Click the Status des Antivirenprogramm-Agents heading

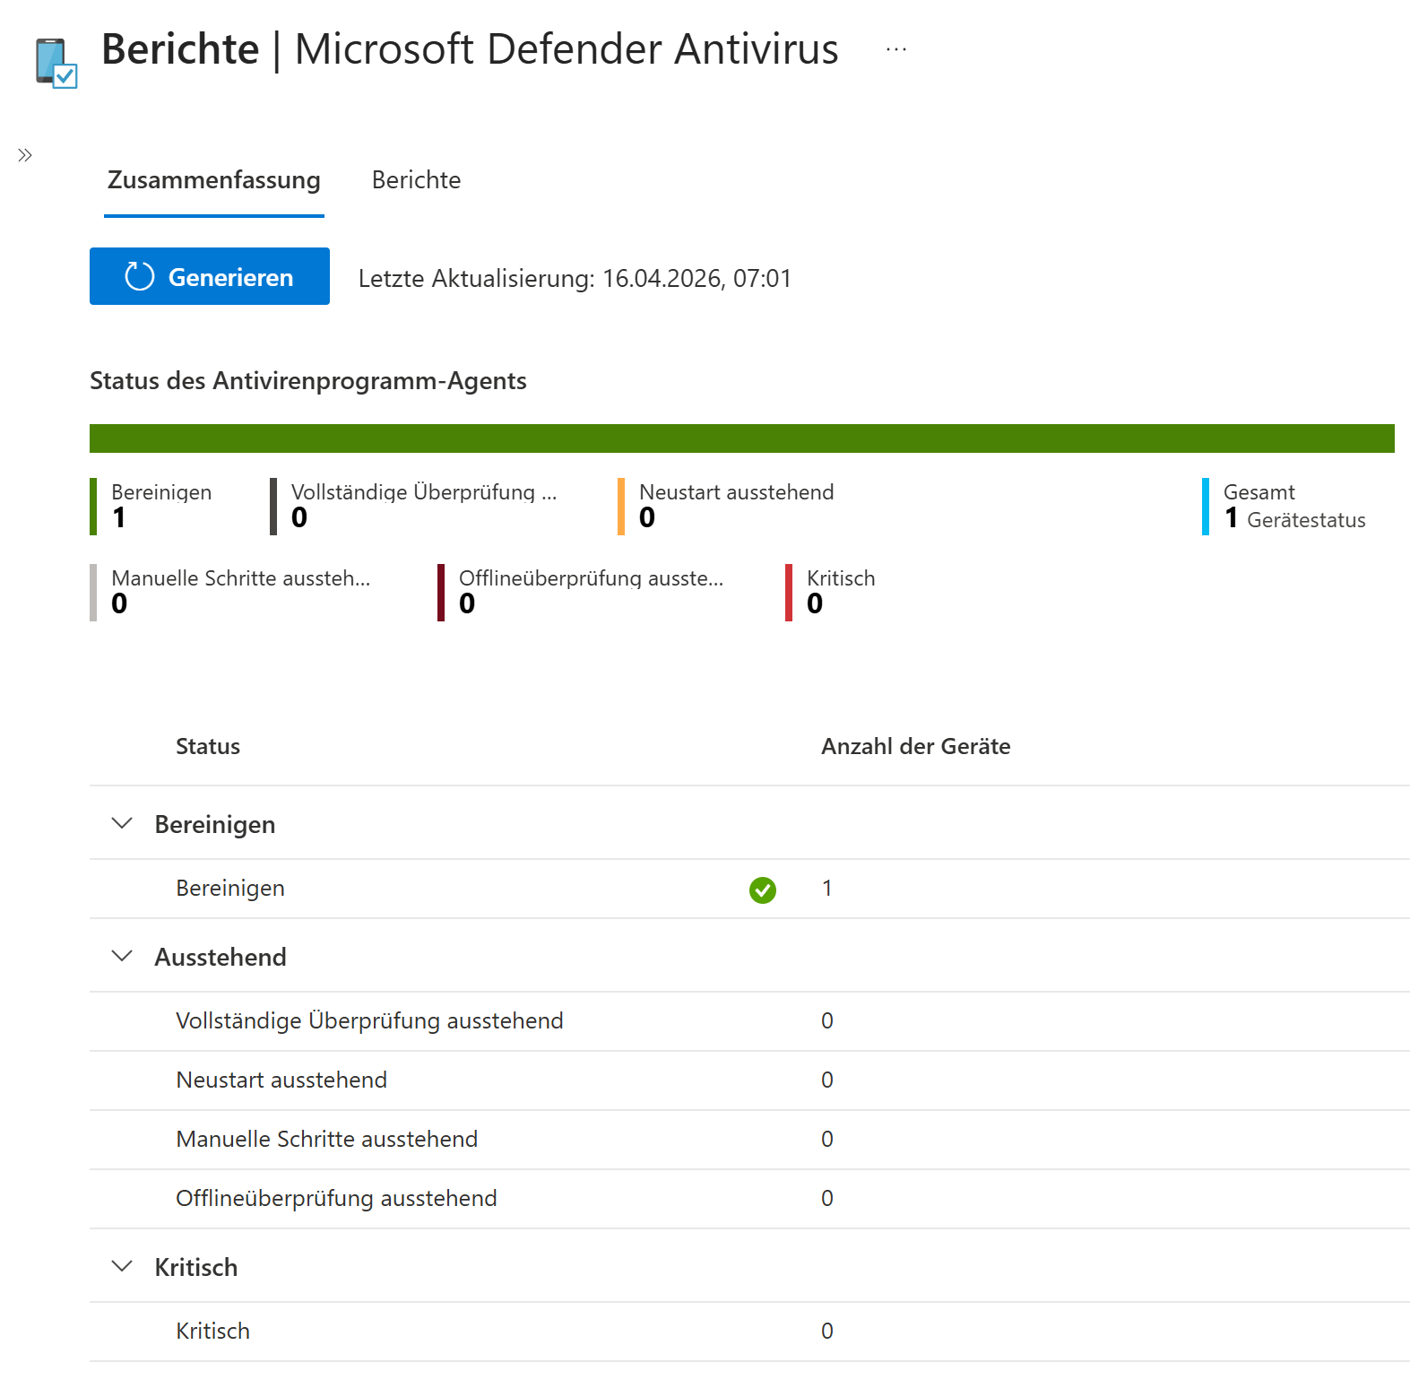tap(308, 381)
